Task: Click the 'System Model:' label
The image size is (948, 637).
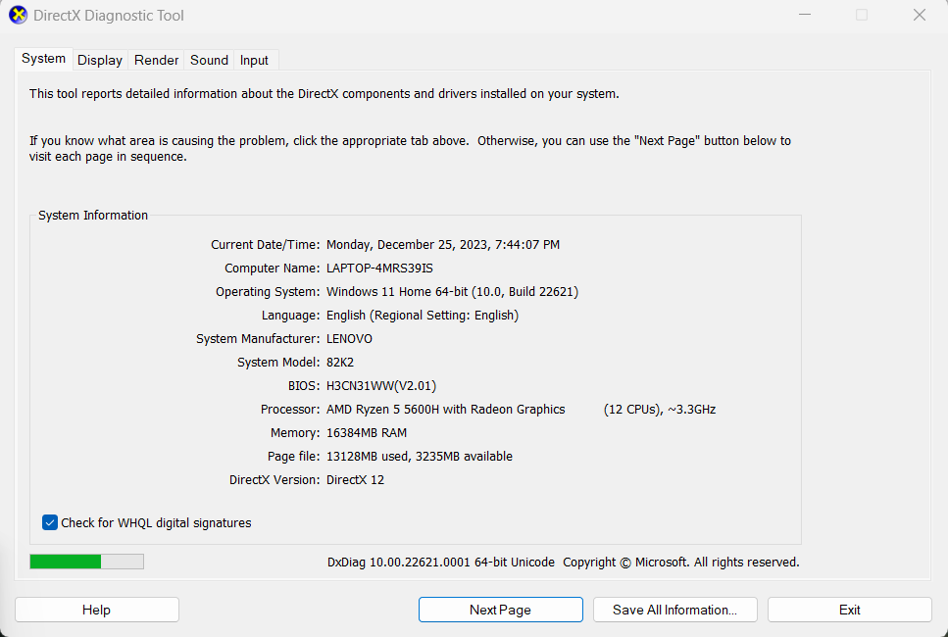Action: click(278, 363)
